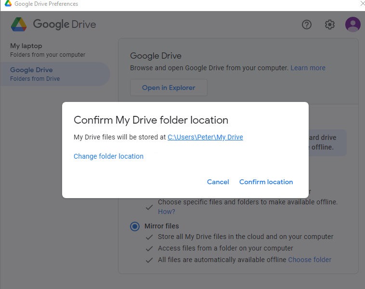Open the My laptop sidebar section
365x289 pixels.
click(48, 50)
